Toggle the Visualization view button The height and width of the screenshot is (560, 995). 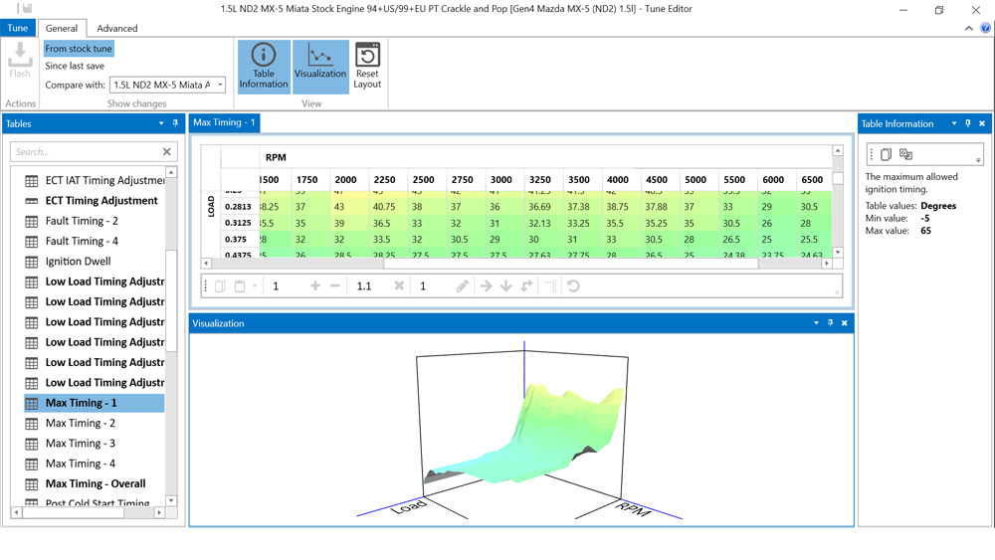click(x=320, y=67)
